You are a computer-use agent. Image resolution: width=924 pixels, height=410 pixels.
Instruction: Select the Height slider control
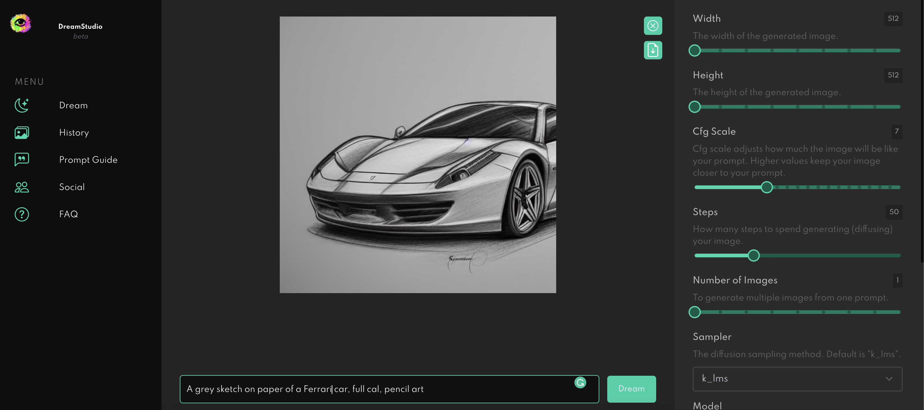pos(695,107)
